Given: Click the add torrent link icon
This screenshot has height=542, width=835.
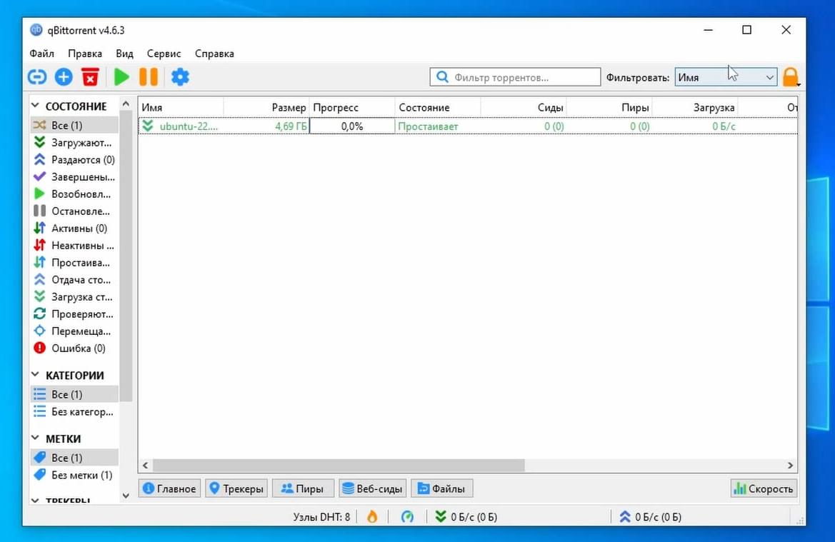Looking at the screenshot, I should pos(37,77).
